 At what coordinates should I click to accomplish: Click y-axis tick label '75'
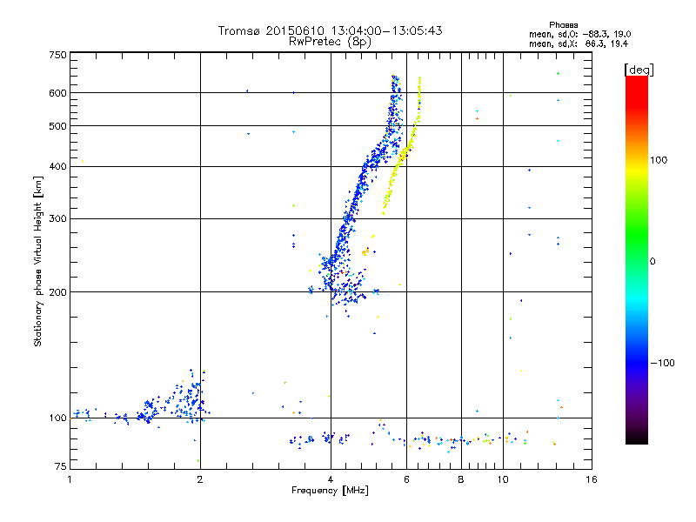(61, 466)
